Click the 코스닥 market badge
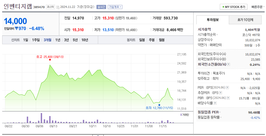The height and width of the screenshot is (136, 266). click(x=50, y=7)
